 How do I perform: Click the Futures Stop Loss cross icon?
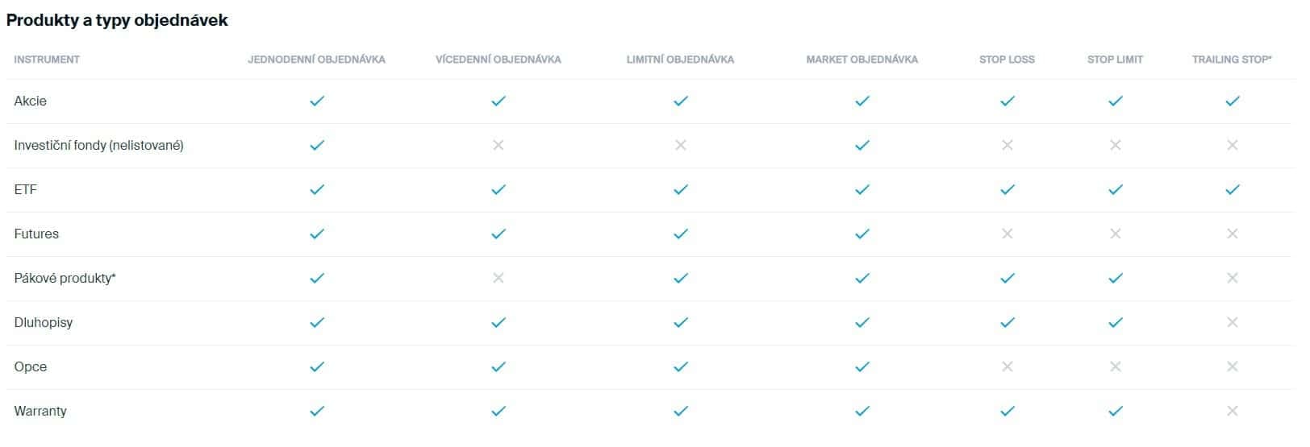pyautogui.click(x=1007, y=234)
